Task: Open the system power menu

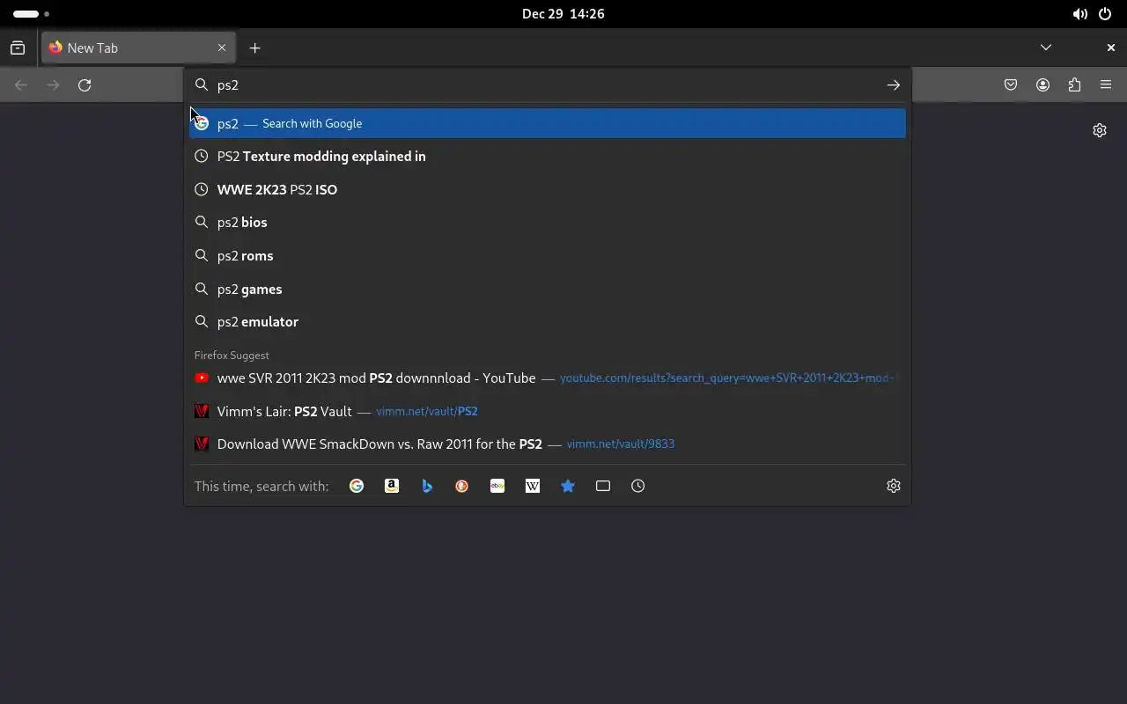Action: [x=1105, y=14]
